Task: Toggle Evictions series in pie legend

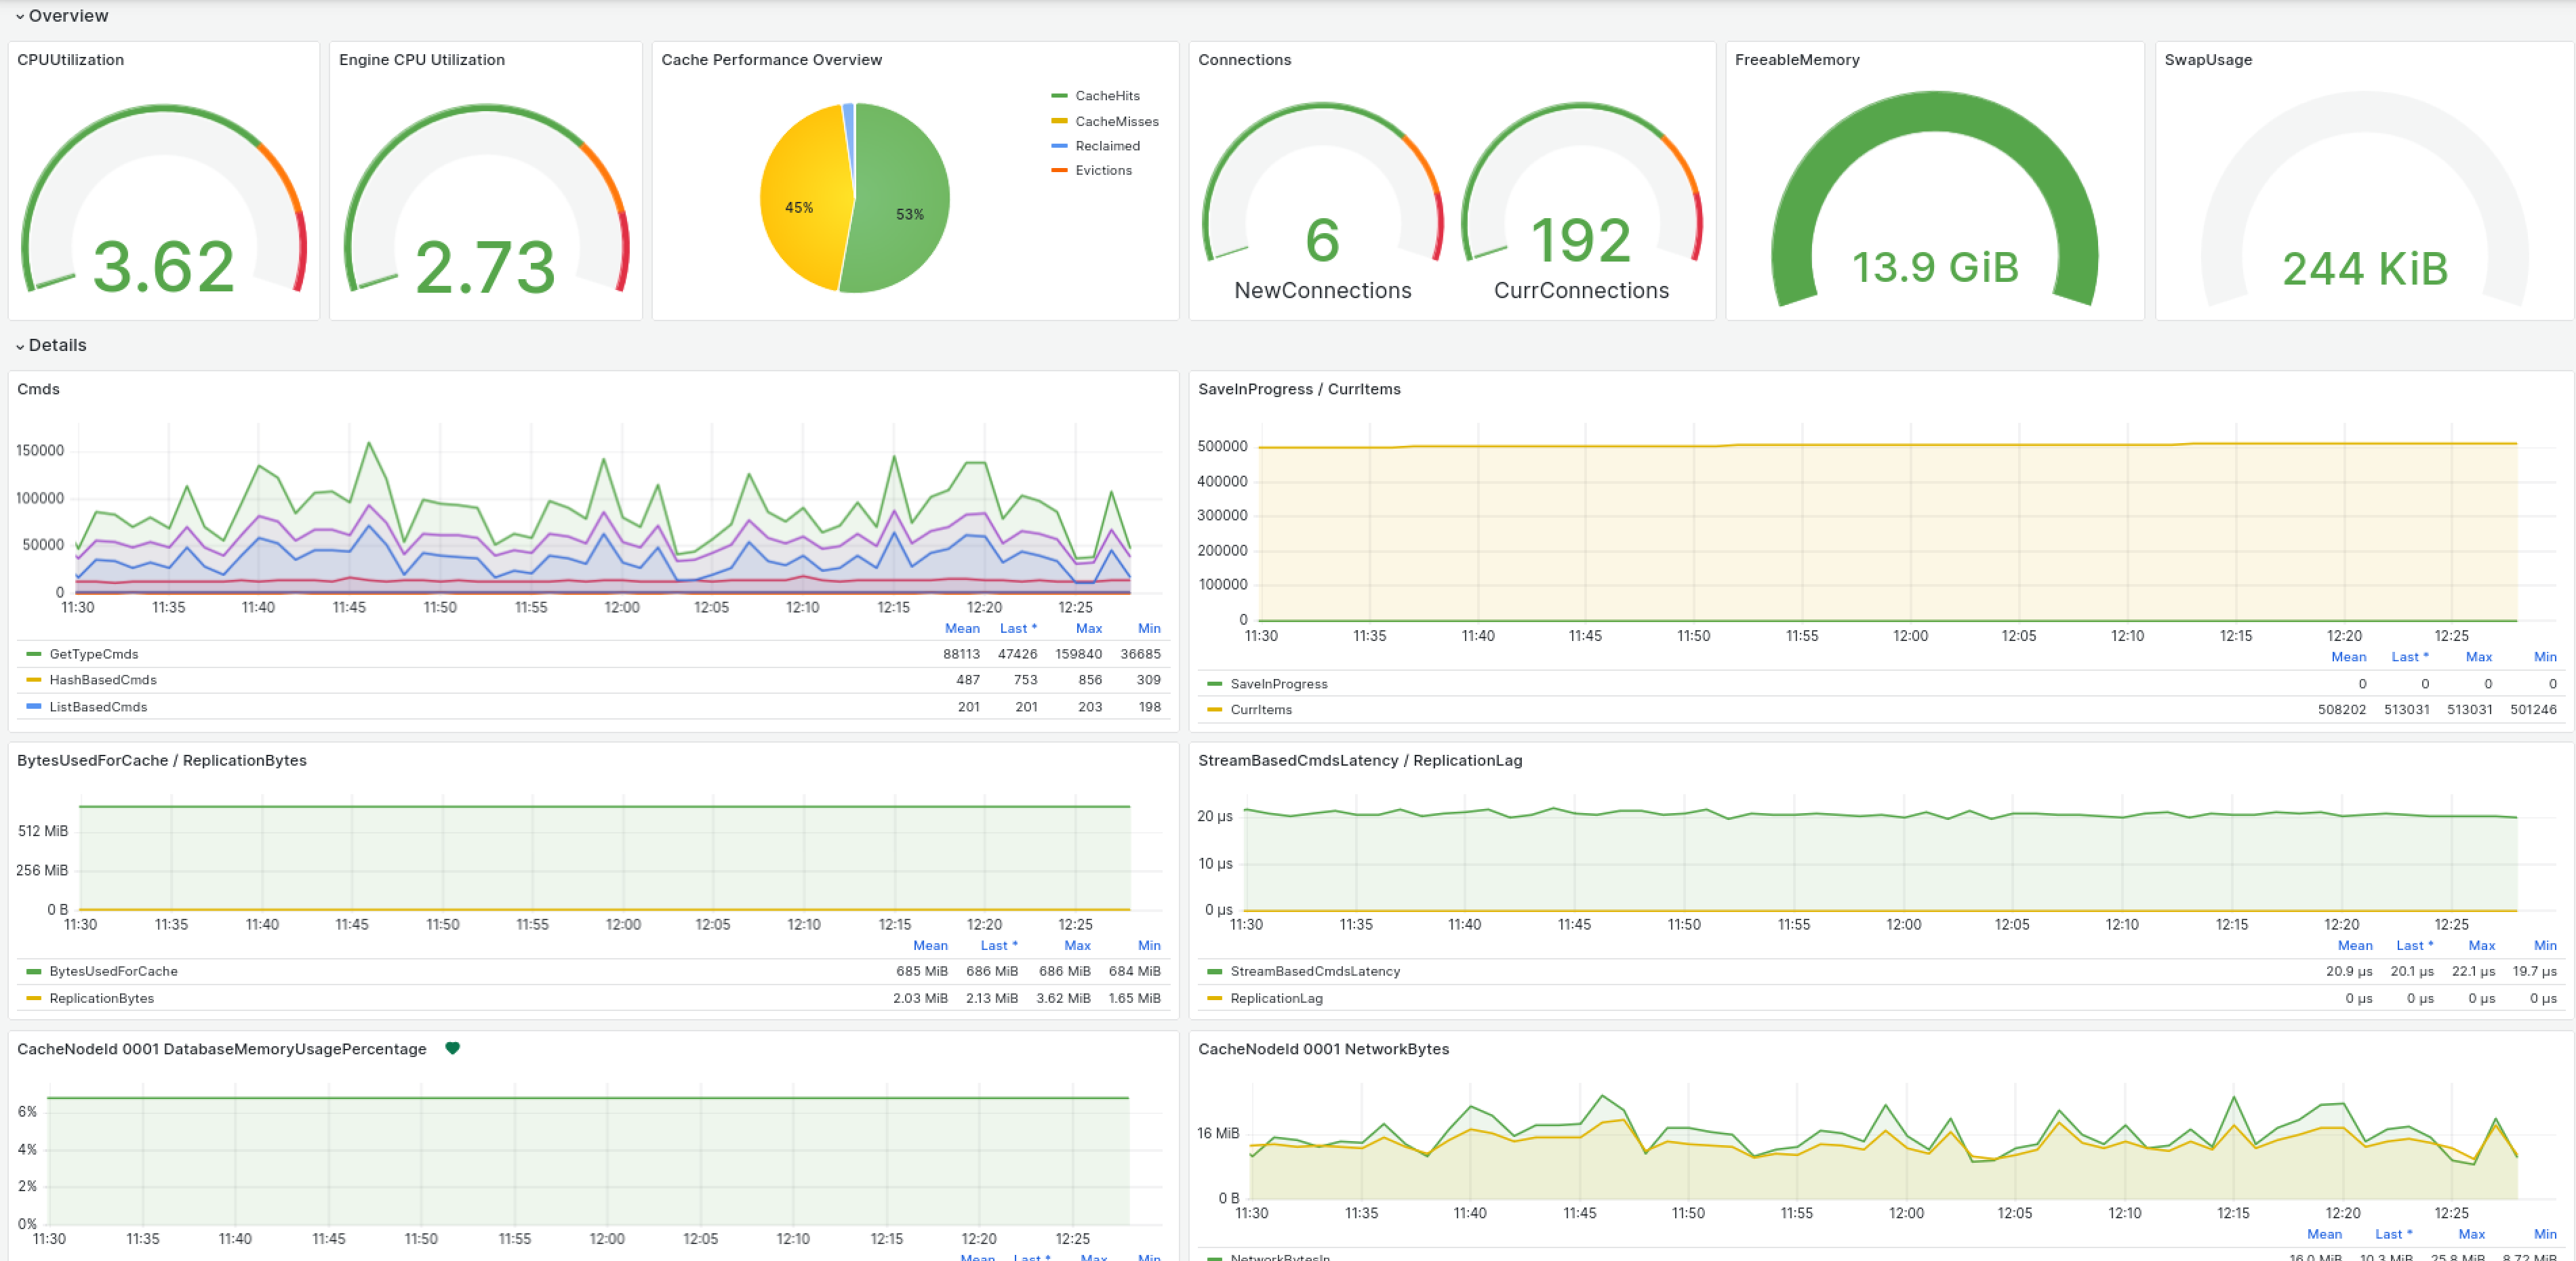Action: (x=1103, y=170)
